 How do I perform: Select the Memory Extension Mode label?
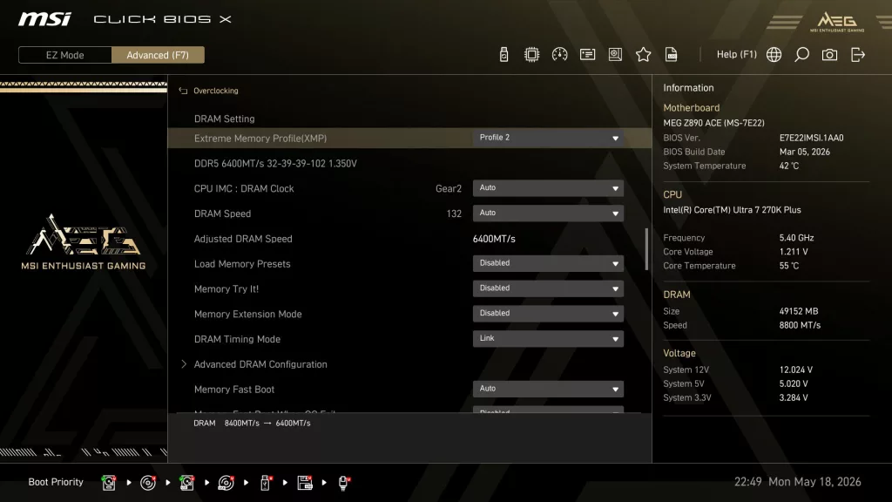(x=247, y=314)
